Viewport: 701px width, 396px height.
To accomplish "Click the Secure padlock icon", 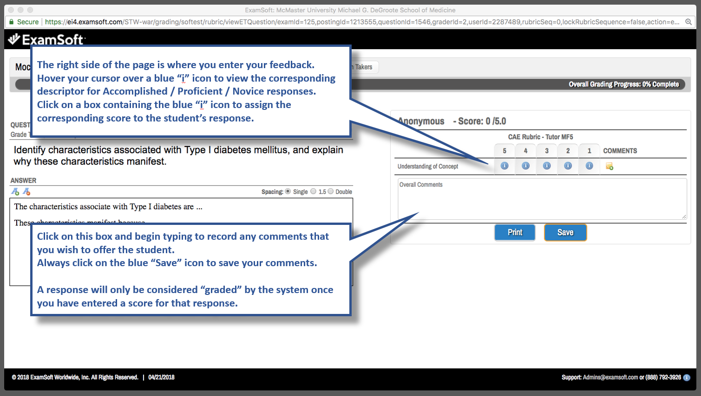I will pyautogui.click(x=12, y=22).
